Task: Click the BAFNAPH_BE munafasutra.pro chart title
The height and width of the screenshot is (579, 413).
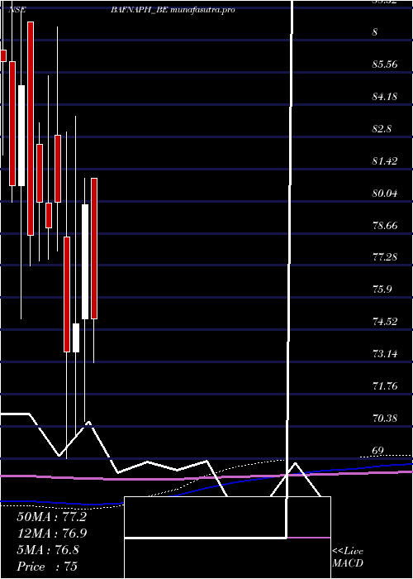Action: [x=173, y=10]
